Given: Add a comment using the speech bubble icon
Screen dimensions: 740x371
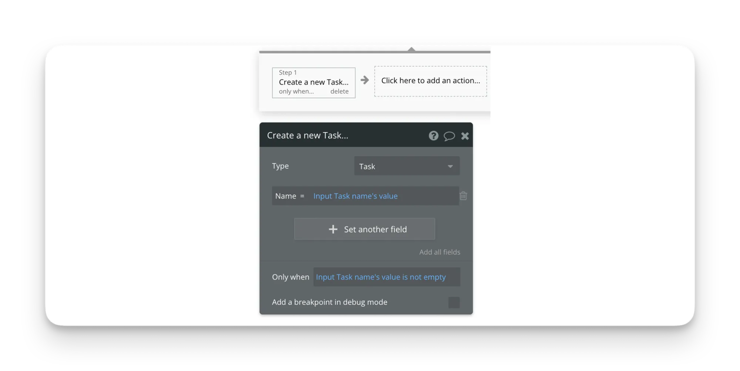Looking at the screenshot, I should click(449, 136).
